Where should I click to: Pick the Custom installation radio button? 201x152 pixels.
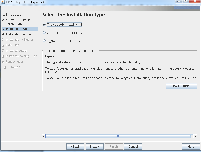pyautogui.click(x=44, y=41)
